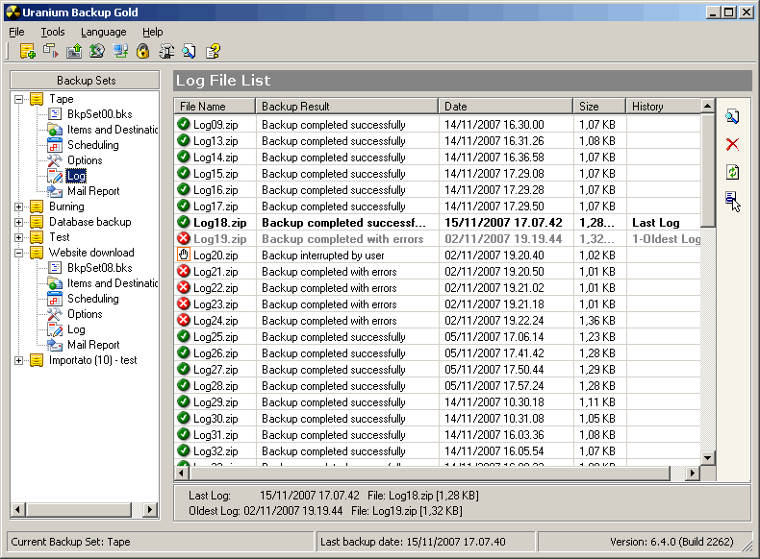Click the tree panel scroll right arrow
This screenshot has height=559, width=760.
click(x=150, y=509)
